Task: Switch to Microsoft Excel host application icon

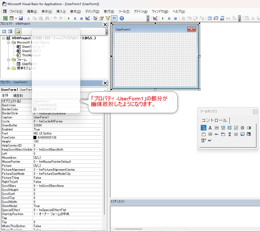Action: pos(5,18)
